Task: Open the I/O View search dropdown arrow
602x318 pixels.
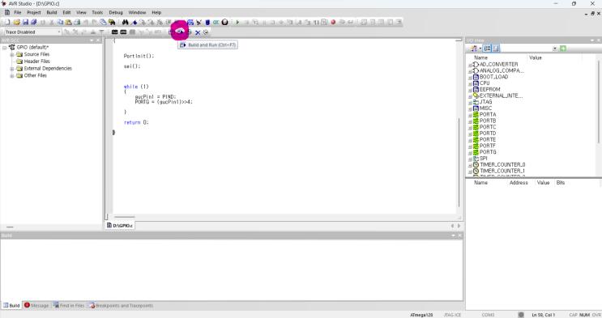Action: click(x=555, y=49)
